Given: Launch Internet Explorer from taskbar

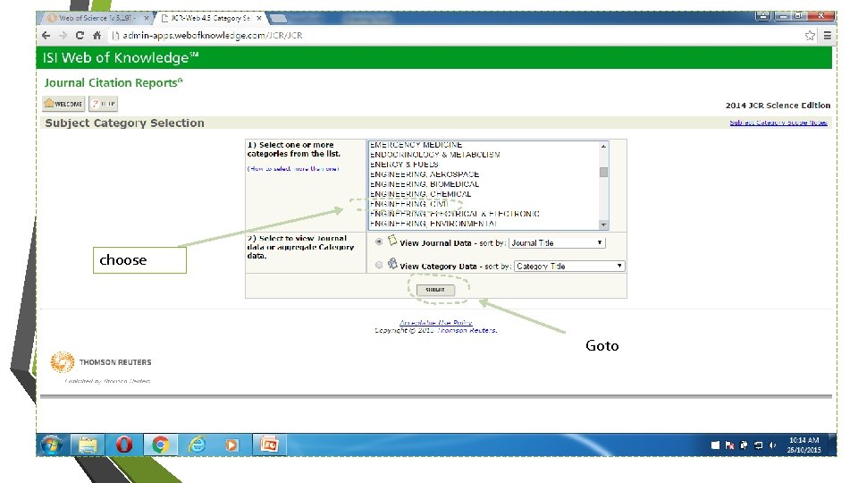Looking at the screenshot, I should 197,445.
